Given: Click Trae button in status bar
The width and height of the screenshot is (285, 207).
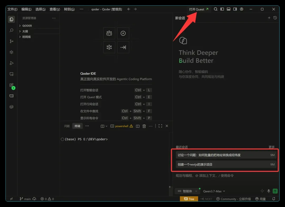Looking at the screenshot, I should tap(189, 199).
